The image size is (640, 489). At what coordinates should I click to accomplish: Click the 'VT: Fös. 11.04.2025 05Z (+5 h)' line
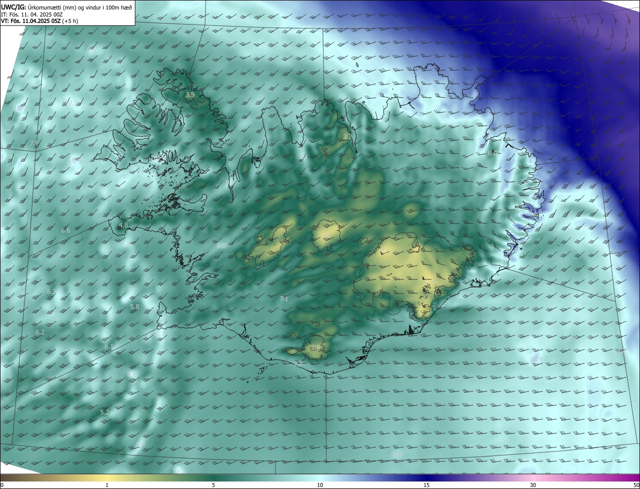click(40, 21)
